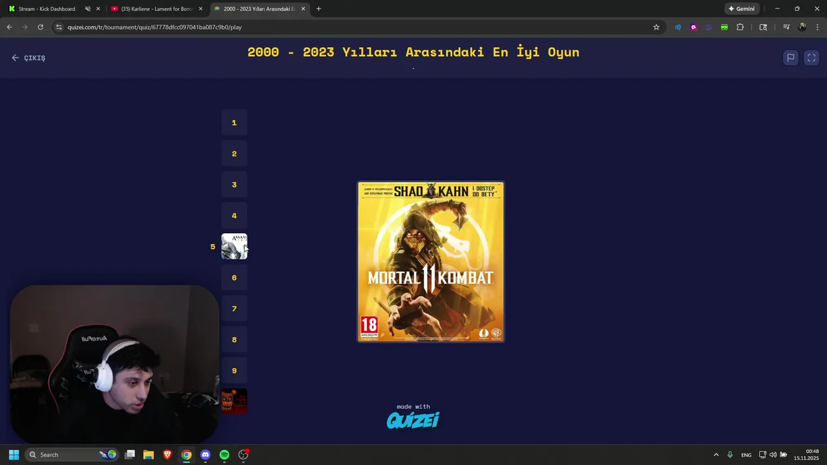
Task: Click the microphone tray icon
Action: pyautogui.click(x=730, y=455)
